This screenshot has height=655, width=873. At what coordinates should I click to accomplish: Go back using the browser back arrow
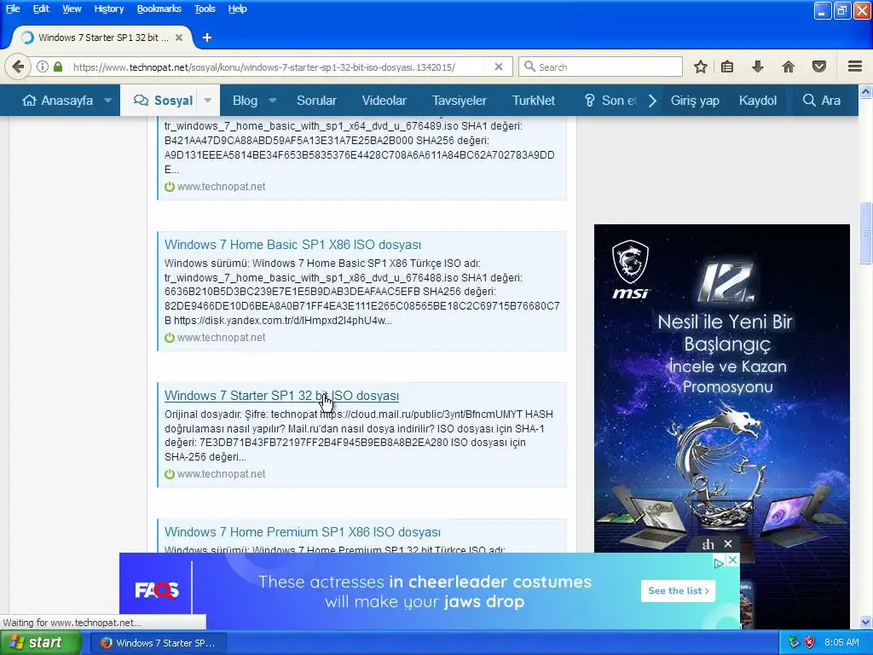[18, 67]
